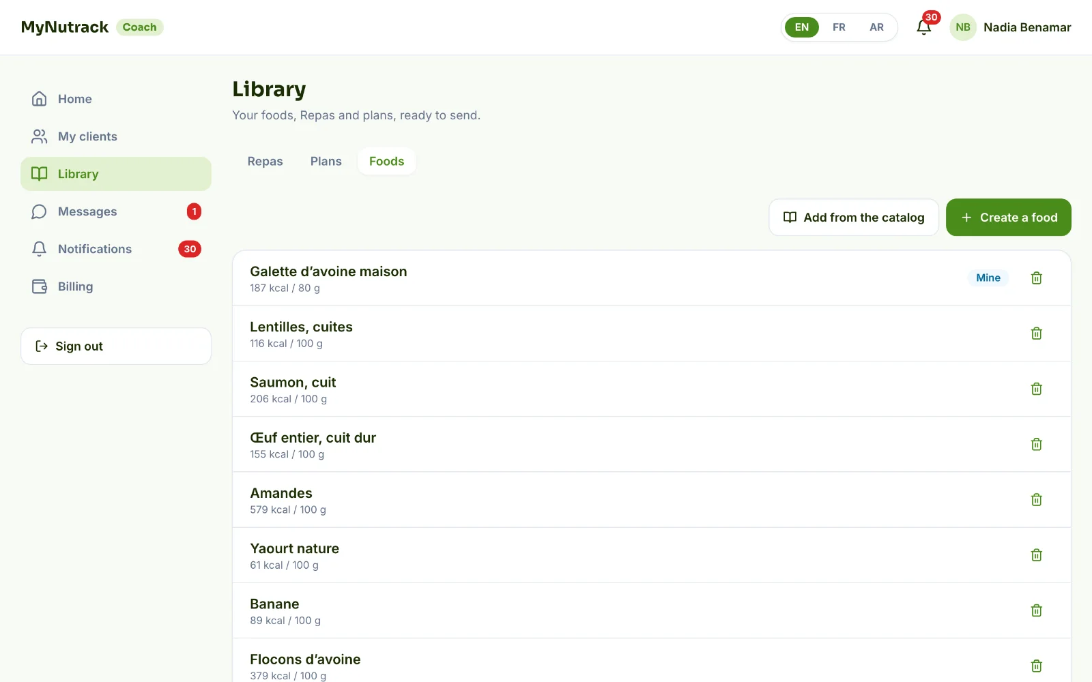Screen dimensions: 1092x682
Task: Switch language to FR
Action: pos(839,27)
